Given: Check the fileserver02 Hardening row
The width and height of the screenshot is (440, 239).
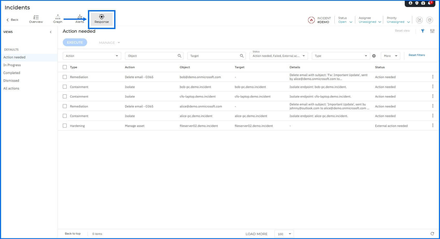Looking at the screenshot, I should 65,126.
